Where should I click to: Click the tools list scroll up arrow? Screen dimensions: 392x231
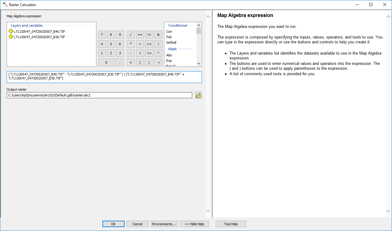[199, 25]
